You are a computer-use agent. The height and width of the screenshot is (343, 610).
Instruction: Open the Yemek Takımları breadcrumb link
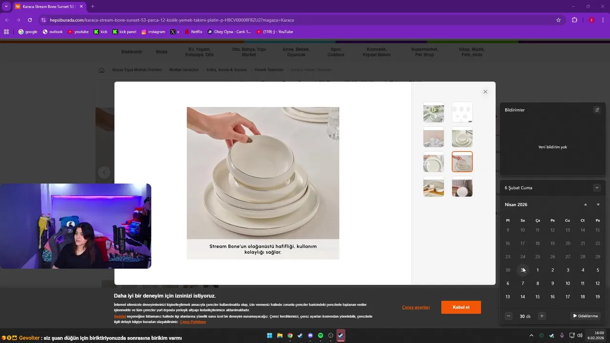(x=269, y=70)
